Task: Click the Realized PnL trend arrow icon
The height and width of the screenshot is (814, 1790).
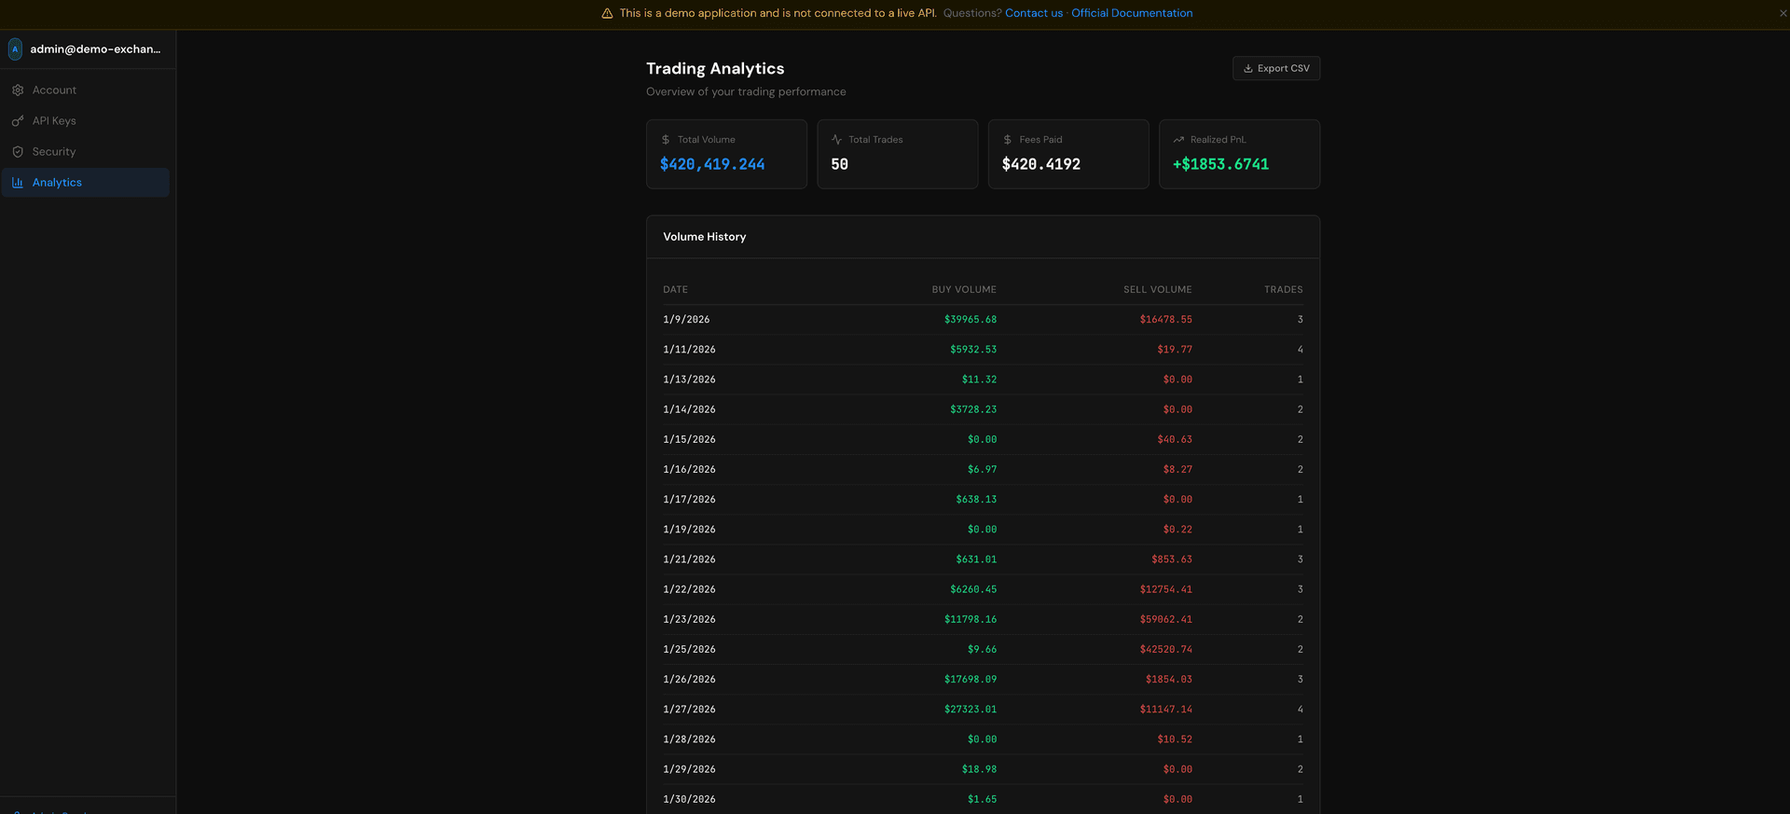Action: 1178,140
